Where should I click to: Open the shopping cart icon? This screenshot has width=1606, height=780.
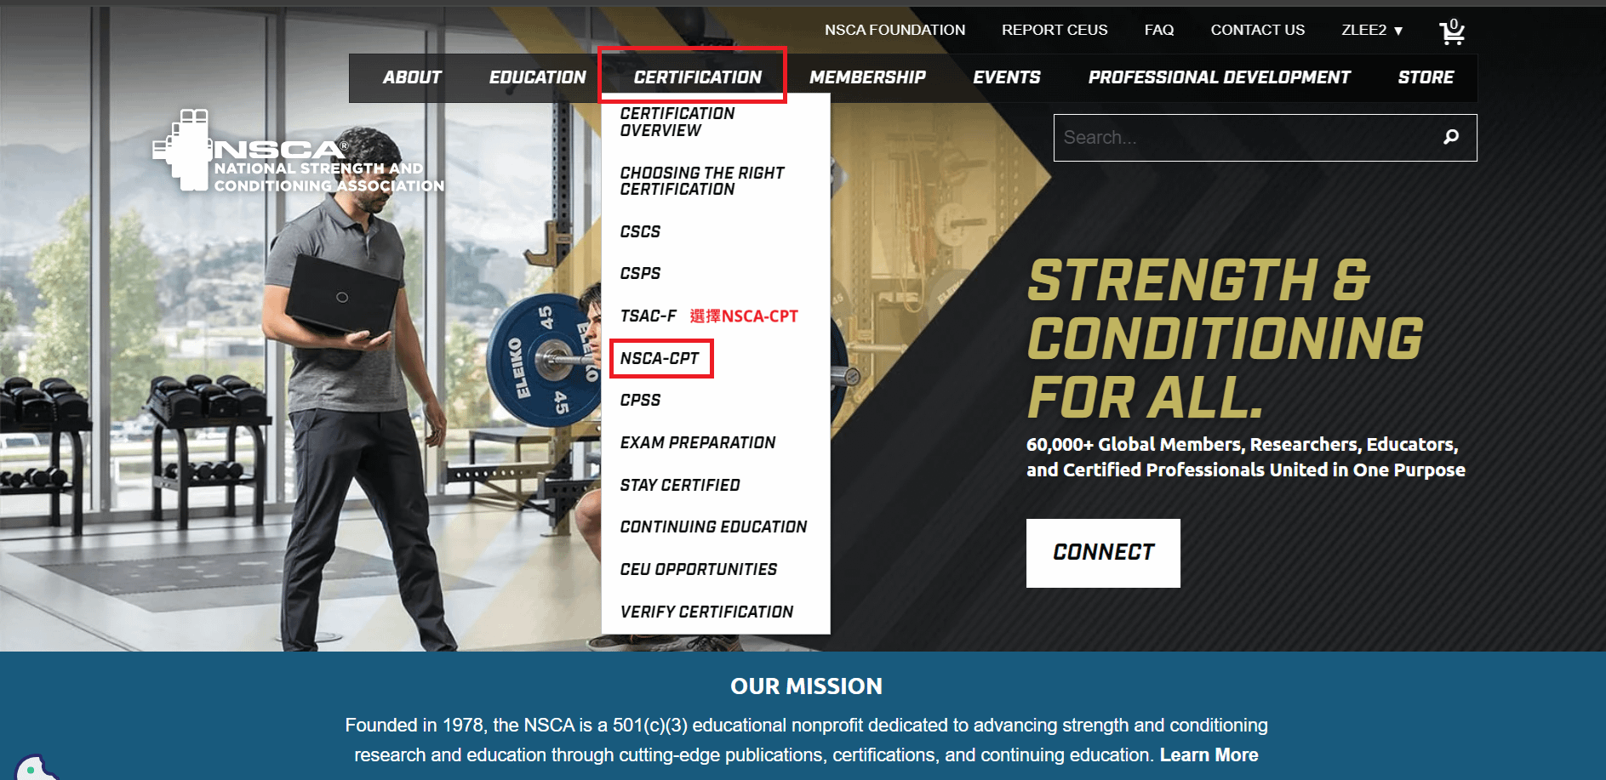(1452, 32)
